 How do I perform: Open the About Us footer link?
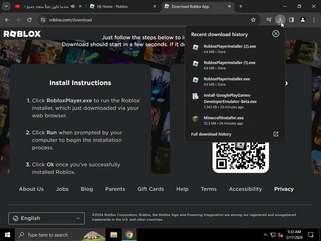(x=31, y=189)
